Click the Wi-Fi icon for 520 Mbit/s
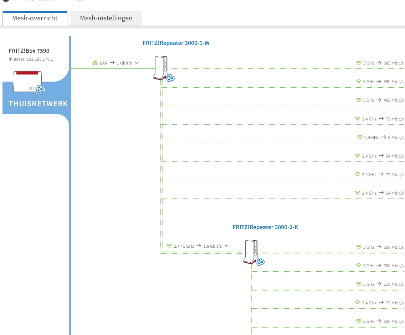Viewport: 405px width, 335px height. click(x=359, y=321)
